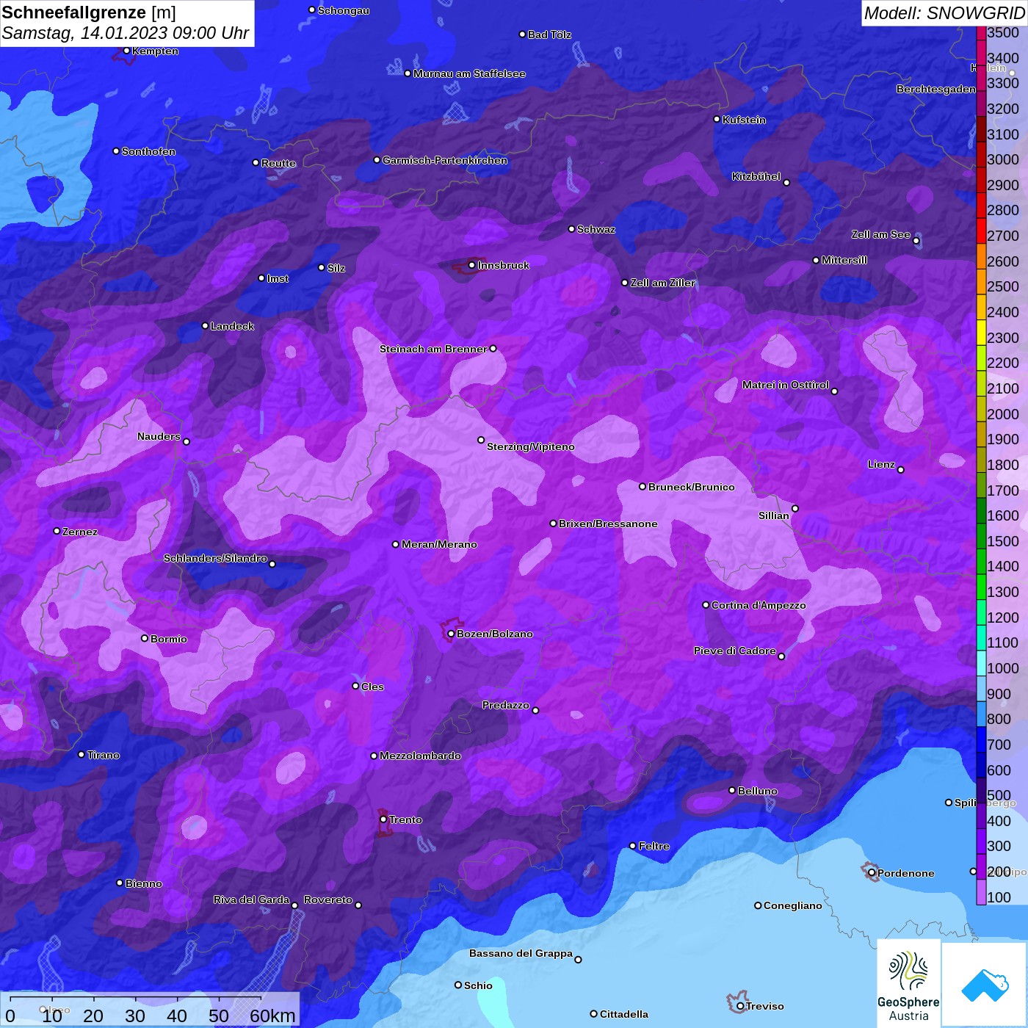Click the Sonthofen label
The height and width of the screenshot is (1028, 1028).
[x=148, y=151]
